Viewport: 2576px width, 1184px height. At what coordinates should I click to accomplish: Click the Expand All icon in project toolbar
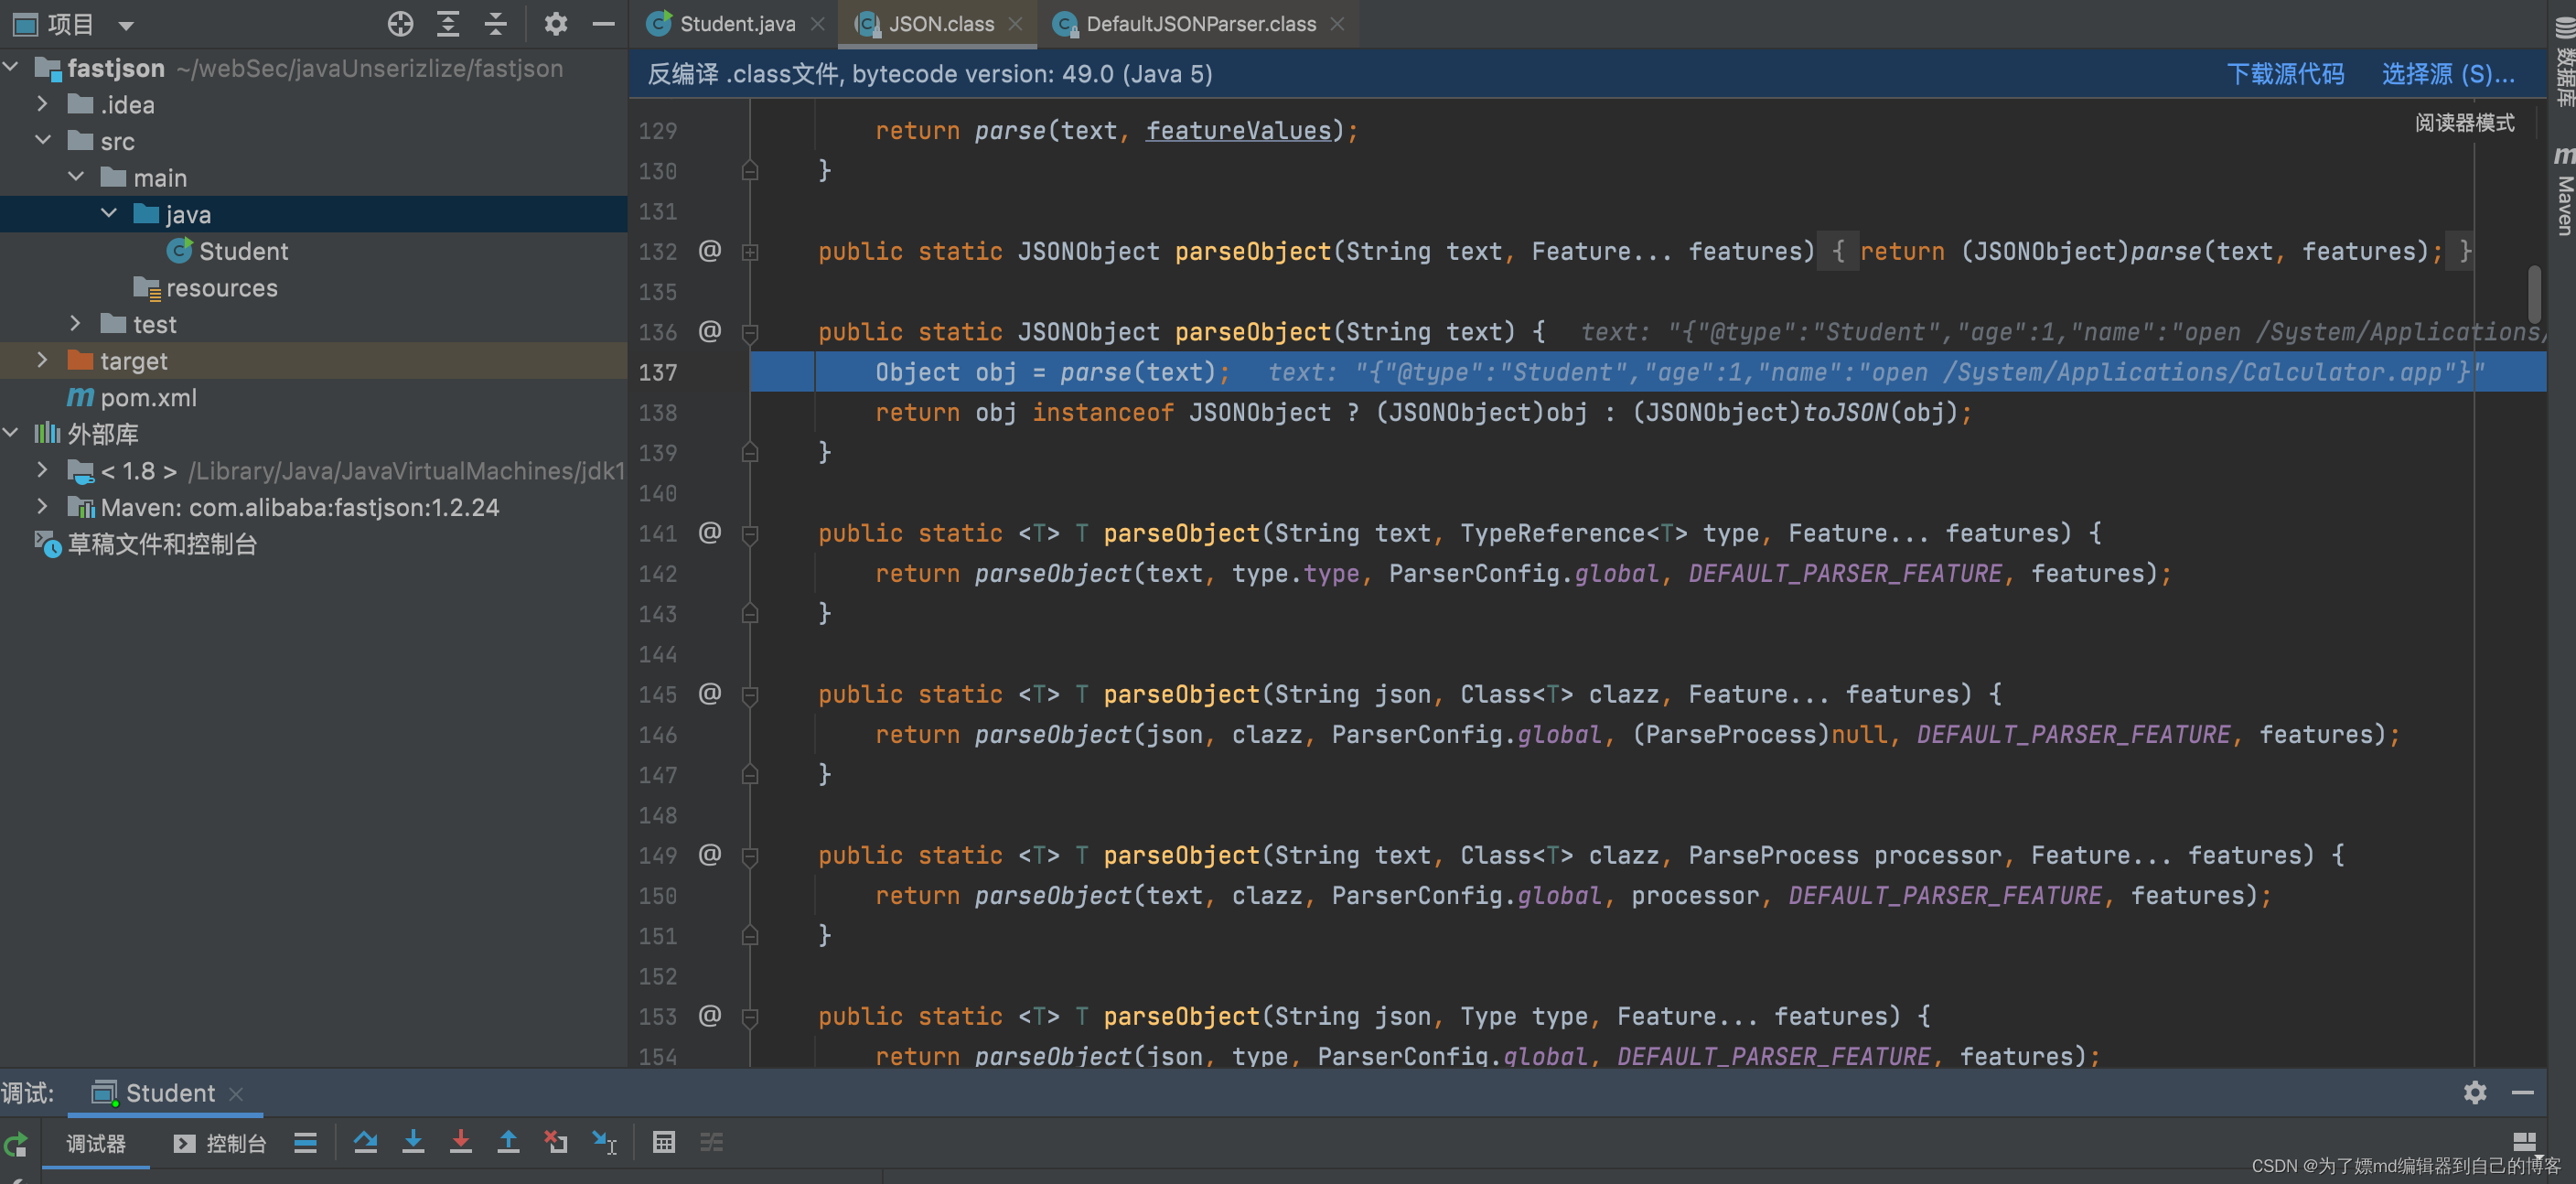pos(448,24)
